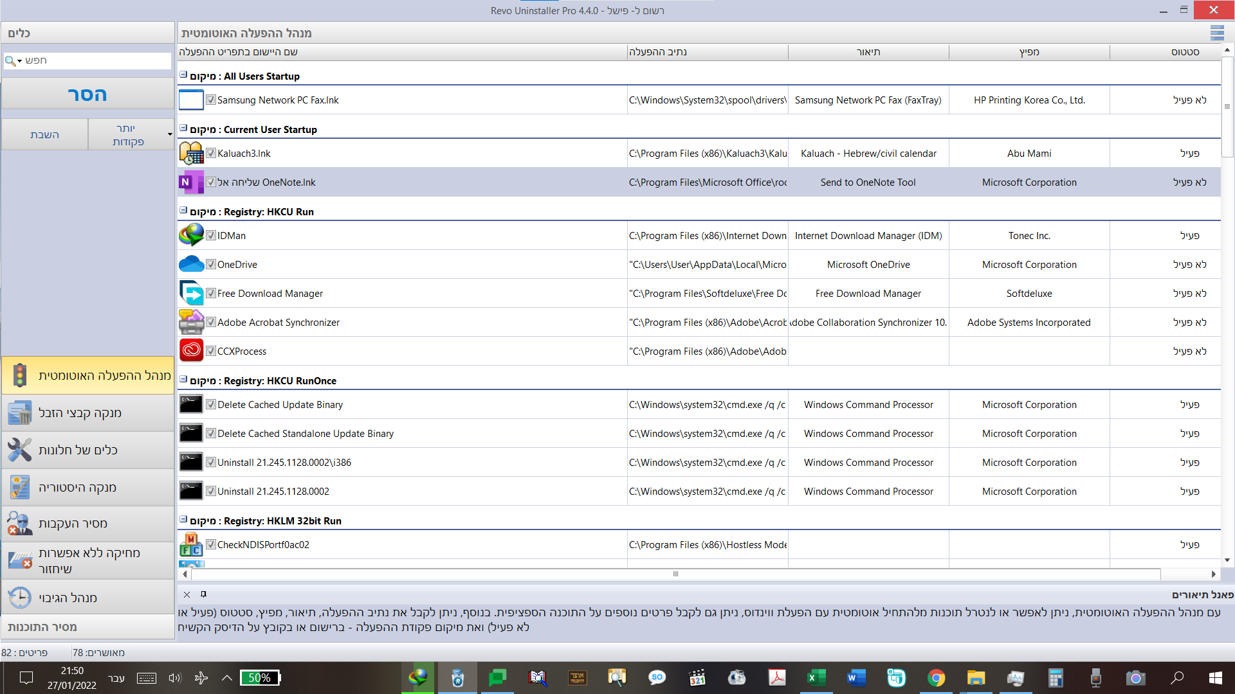
Task: Toggle the Free Download Manager checkbox
Action: 210,293
